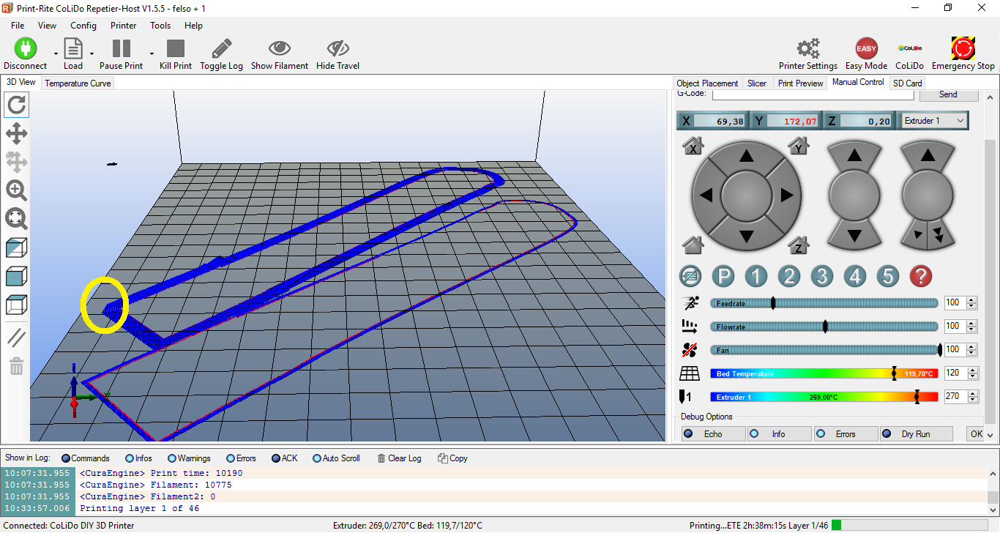
Task: Click the reset view rotate icon
Action: click(16, 105)
